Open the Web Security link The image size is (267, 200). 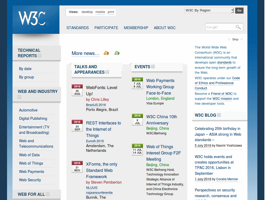coord(30,180)
